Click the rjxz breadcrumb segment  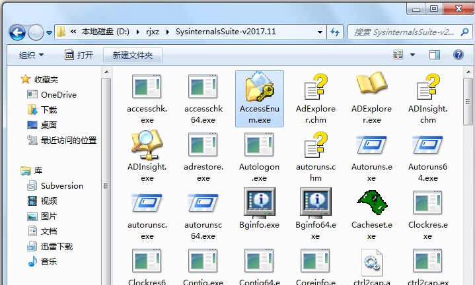[x=153, y=32]
